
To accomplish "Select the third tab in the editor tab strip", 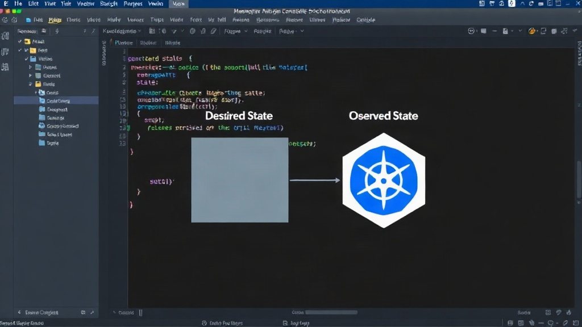I will pos(173,43).
